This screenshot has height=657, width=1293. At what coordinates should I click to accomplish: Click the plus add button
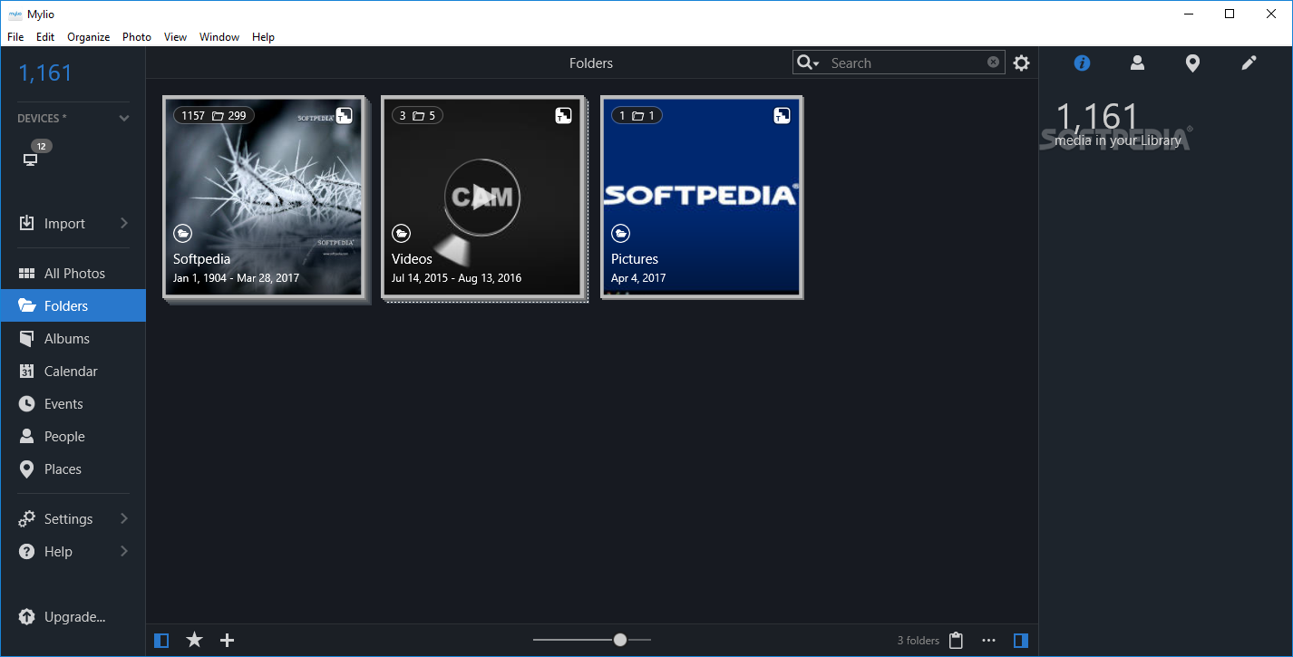pos(228,641)
